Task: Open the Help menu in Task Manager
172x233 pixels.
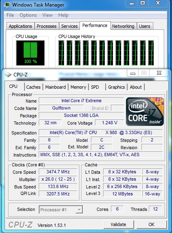Action: coord(63,15)
